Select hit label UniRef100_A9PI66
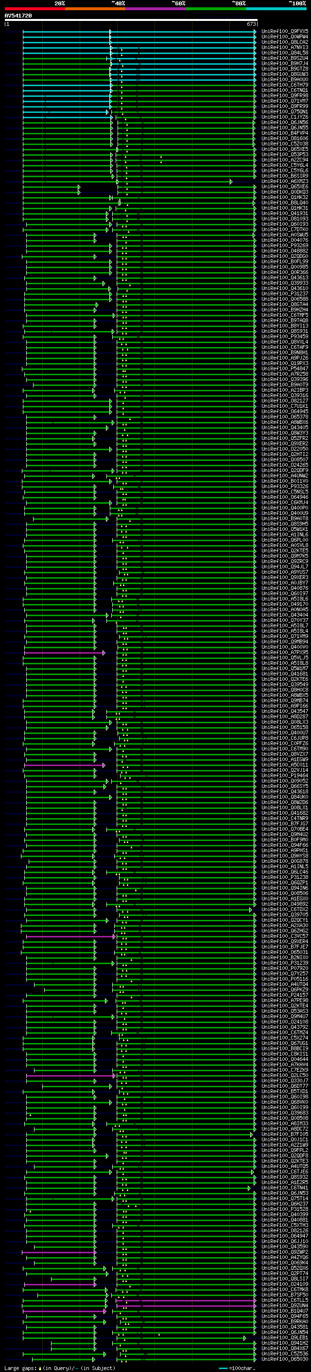This screenshot has height=1372, width=311. pyautogui.click(x=285, y=706)
